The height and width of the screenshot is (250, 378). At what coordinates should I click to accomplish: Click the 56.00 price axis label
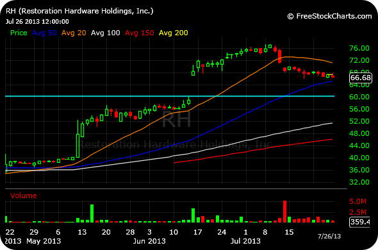[x=359, y=109]
